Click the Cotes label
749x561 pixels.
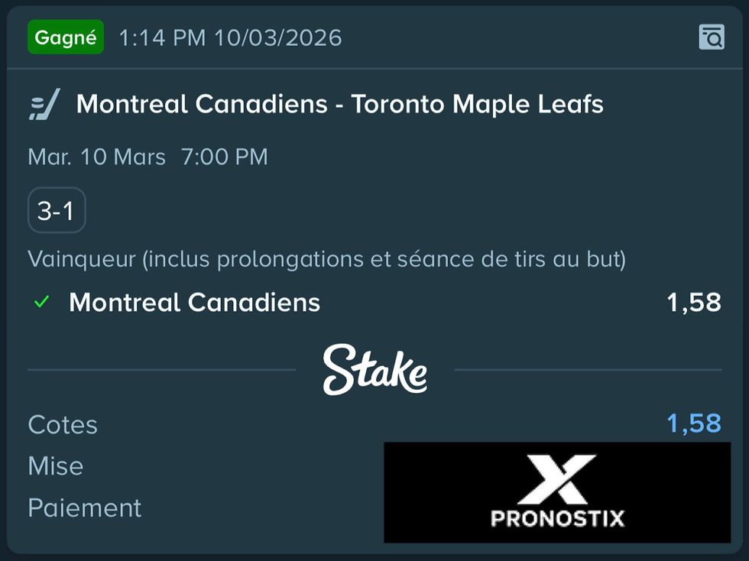(x=63, y=425)
